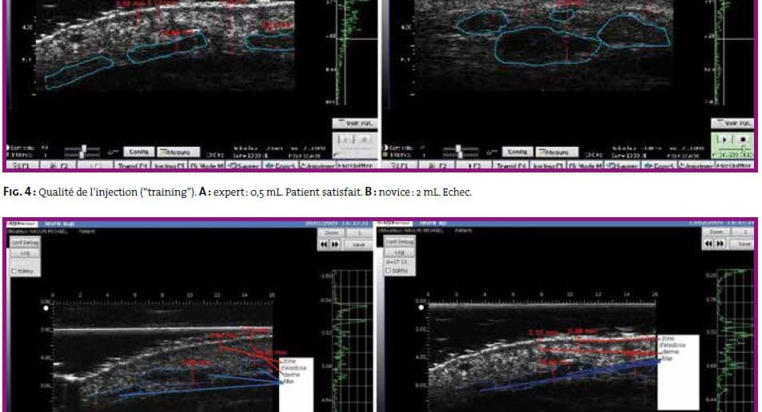The width and height of the screenshot is (762, 412).
Task: Click Conf Debug button in bottom-left panel
Action: tap(23, 241)
